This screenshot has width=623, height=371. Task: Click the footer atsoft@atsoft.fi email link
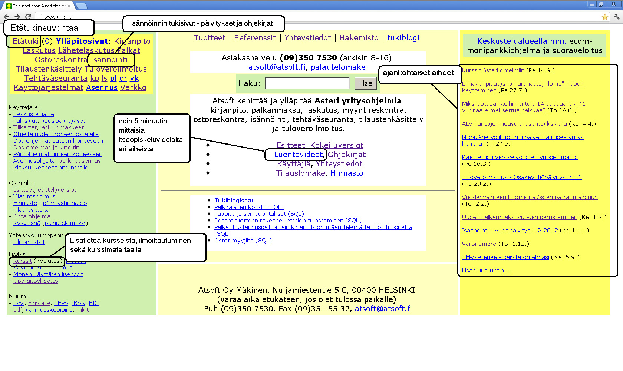tap(383, 309)
